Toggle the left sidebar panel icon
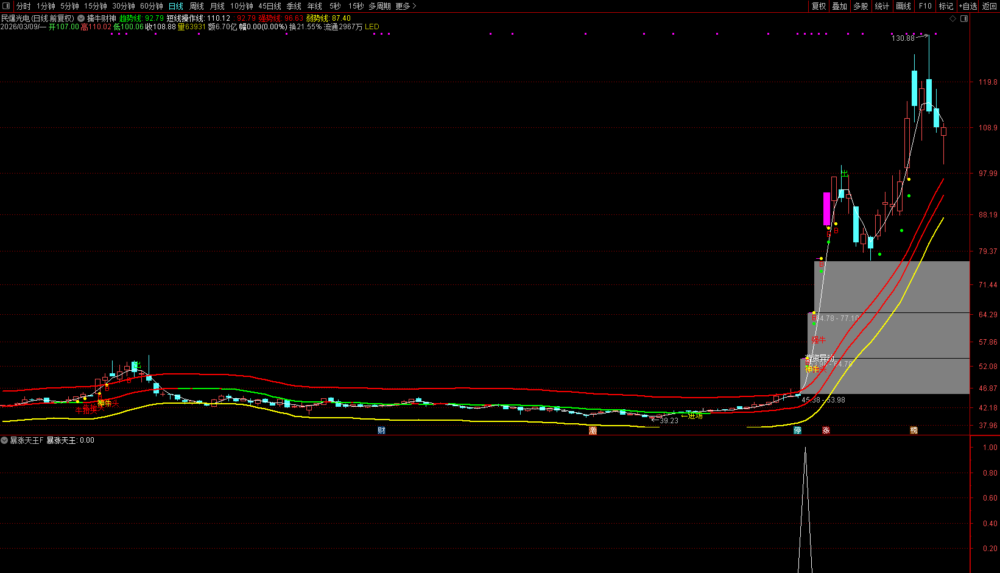This screenshot has height=573, width=1000. point(6,6)
